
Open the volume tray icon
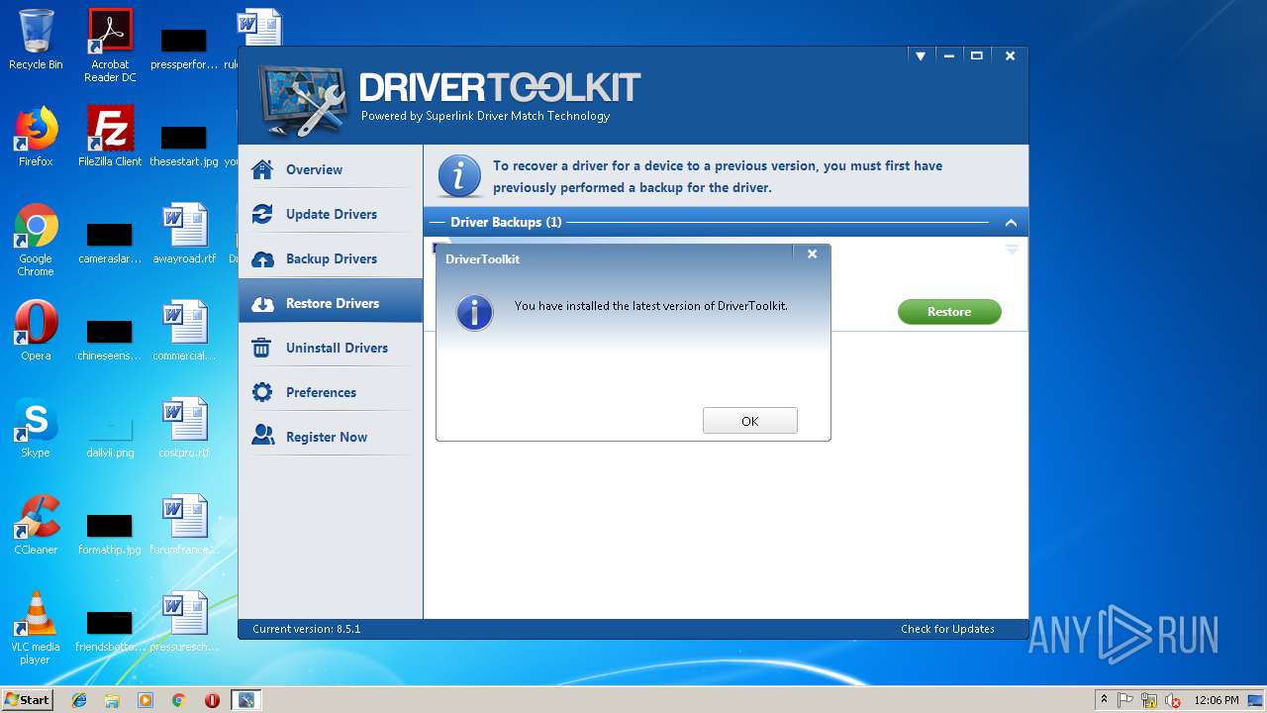(x=1173, y=700)
